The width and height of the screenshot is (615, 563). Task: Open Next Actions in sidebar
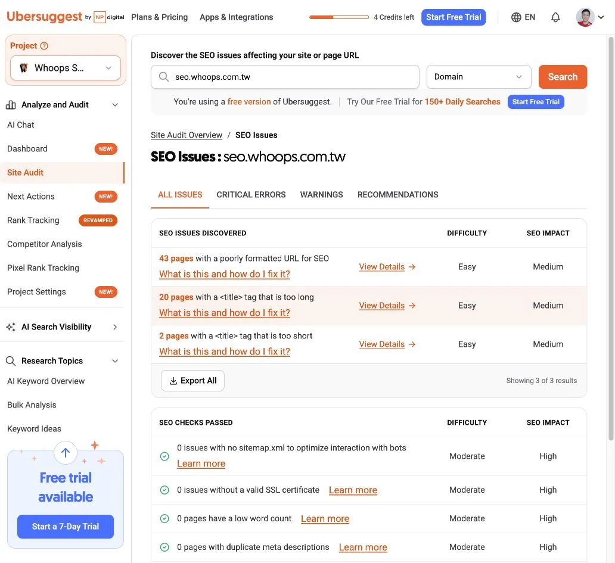30,197
